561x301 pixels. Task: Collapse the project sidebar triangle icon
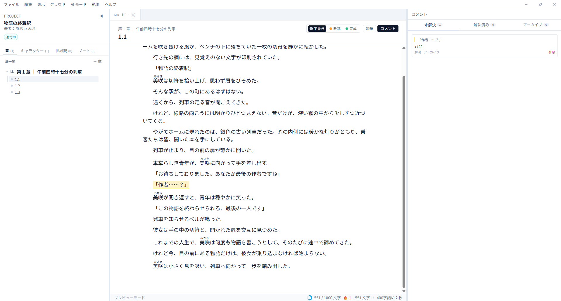click(101, 16)
